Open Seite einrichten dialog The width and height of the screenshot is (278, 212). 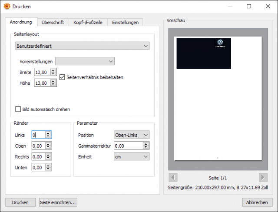(58, 202)
